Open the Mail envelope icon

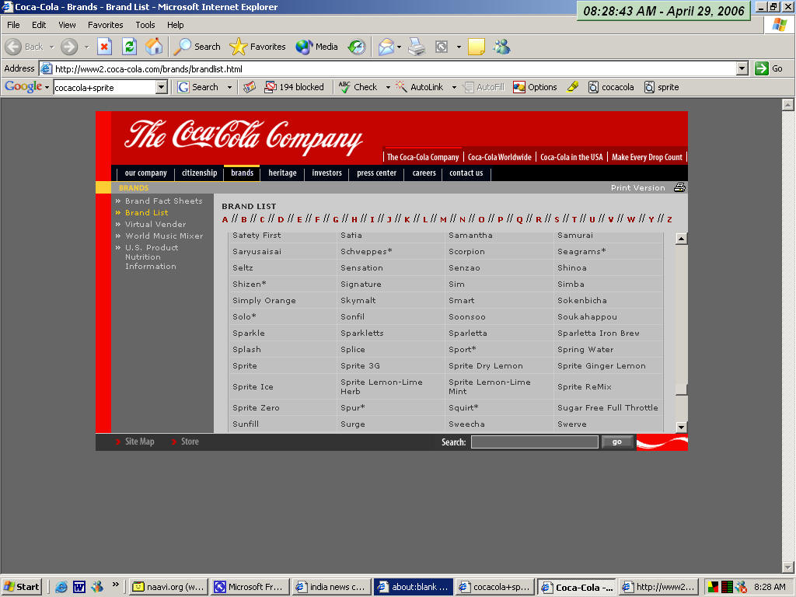click(x=386, y=47)
